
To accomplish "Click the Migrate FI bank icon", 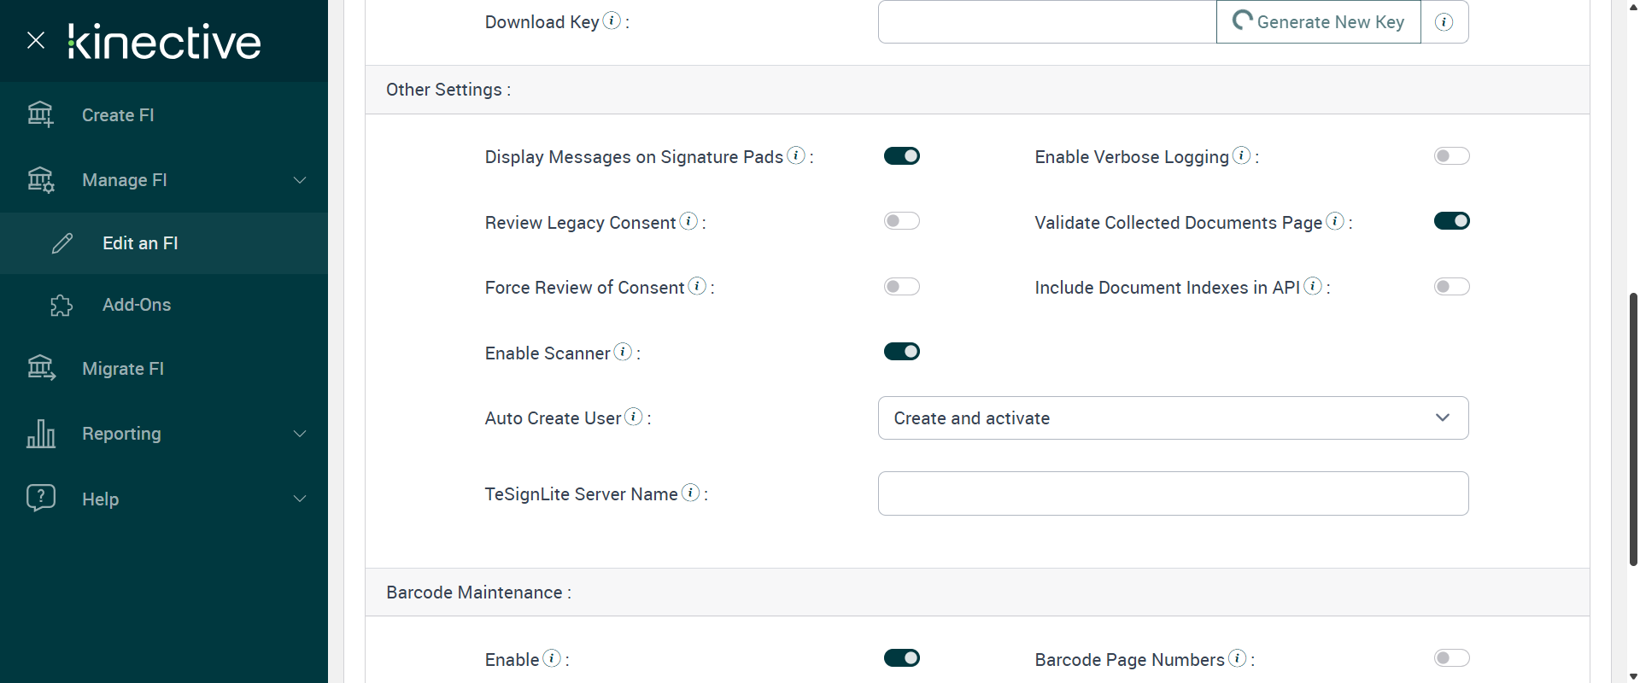I will [x=41, y=368].
